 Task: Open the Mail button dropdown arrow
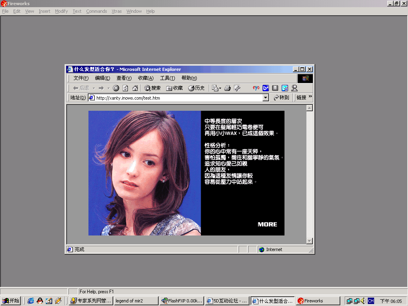tap(220, 88)
